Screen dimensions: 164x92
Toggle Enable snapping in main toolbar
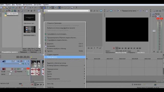[42, 7]
